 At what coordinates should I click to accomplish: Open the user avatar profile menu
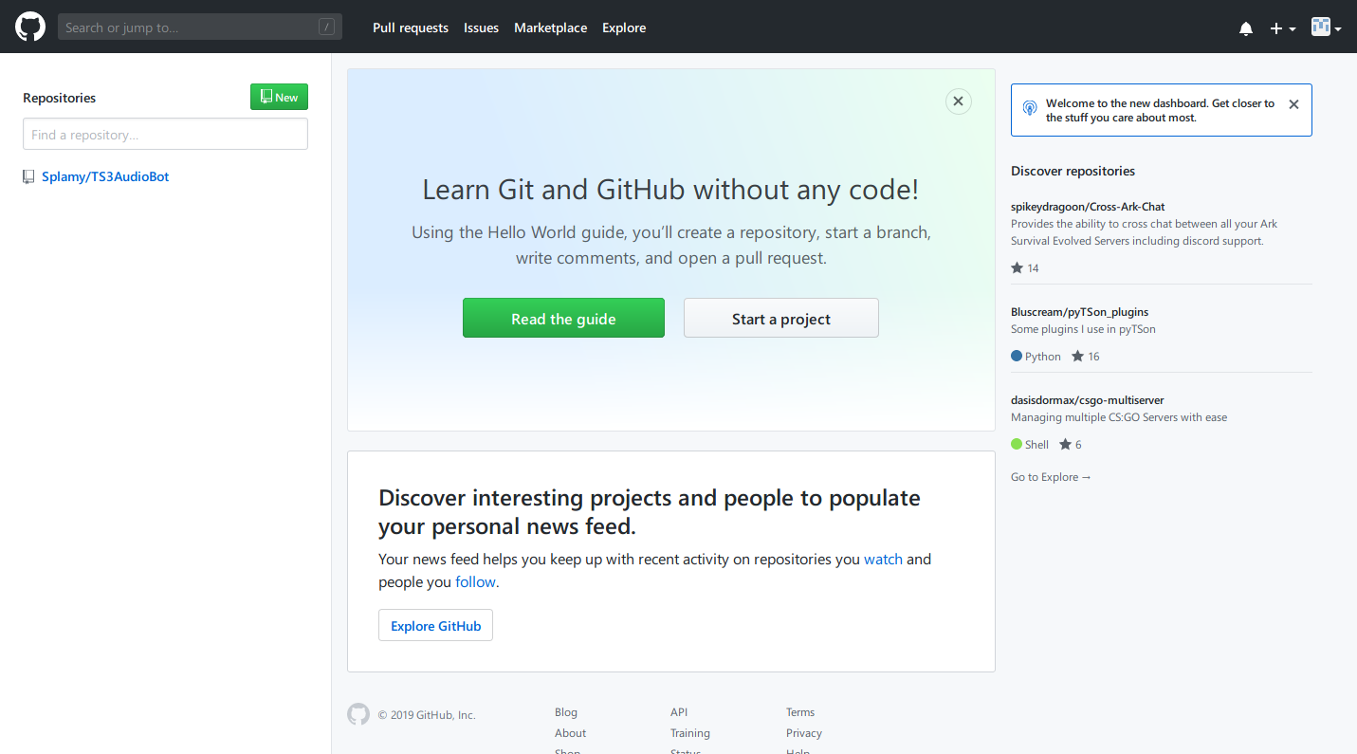1326,28
